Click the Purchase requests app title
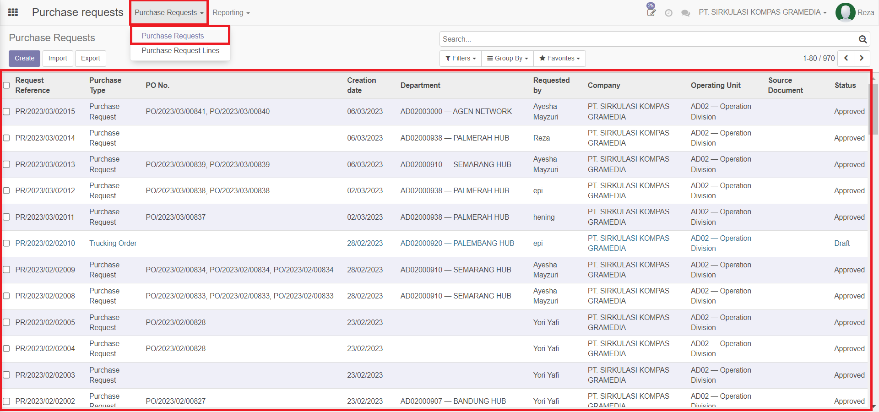 click(x=78, y=12)
